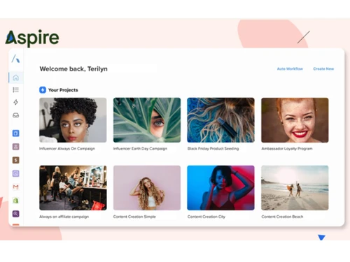This screenshot has height=262, width=350.
Task: Open Black Friday Product Seeding thumbnail
Action: tap(220, 120)
